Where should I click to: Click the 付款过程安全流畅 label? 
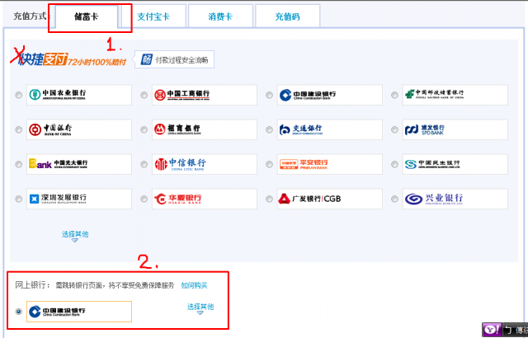pyautogui.click(x=181, y=60)
